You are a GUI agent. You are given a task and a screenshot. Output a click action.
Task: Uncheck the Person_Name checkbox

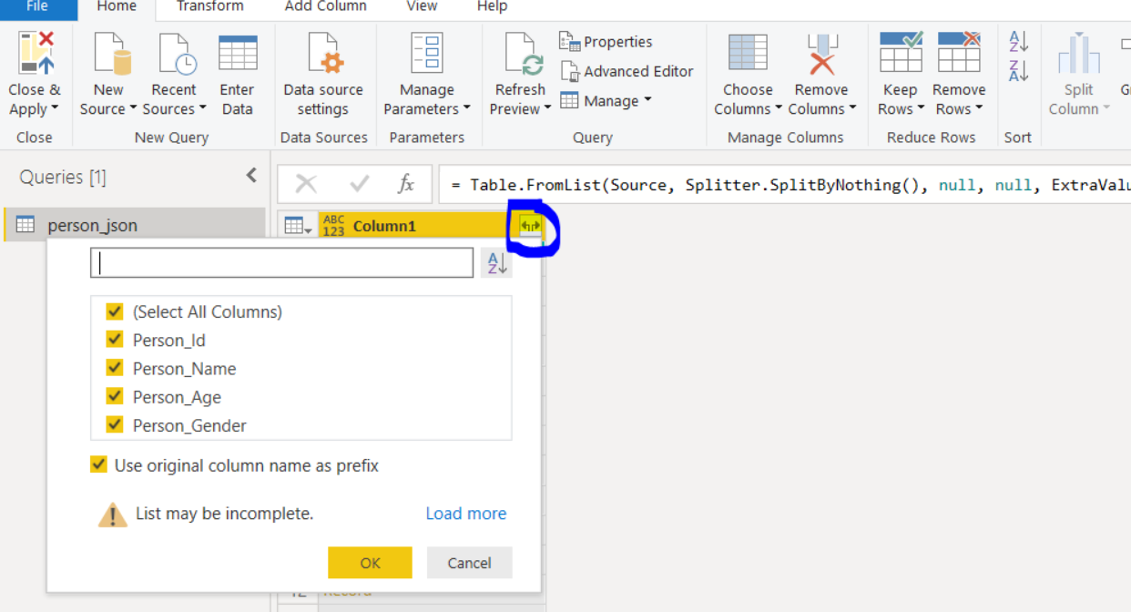(x=115, y=368)
